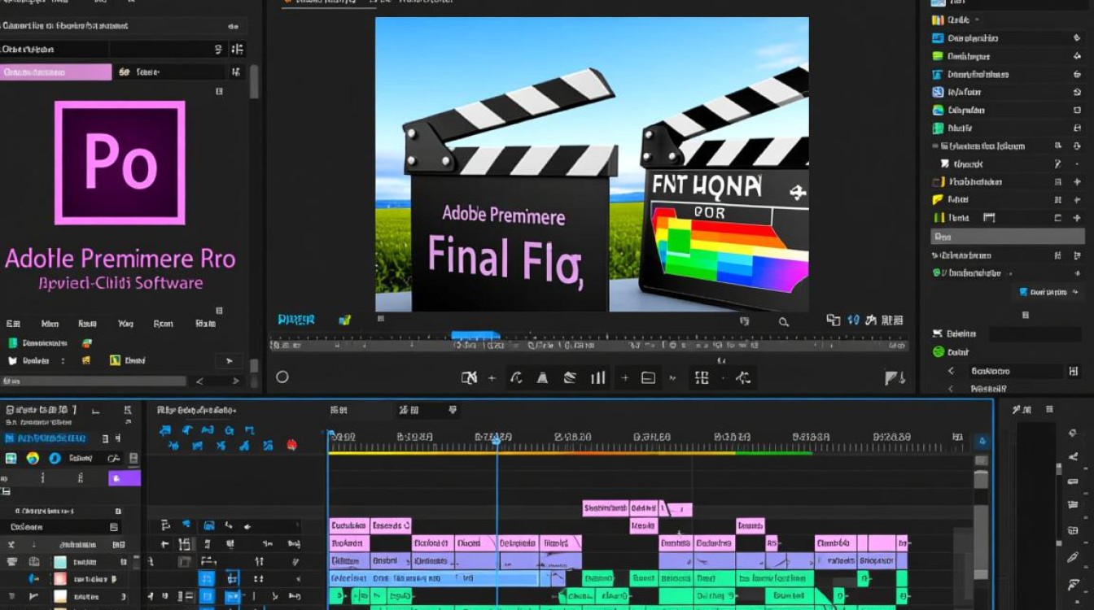Select the pink highlighted tab in left panel
Image resolution: width=1094 pixels, height=610 pixels.
click(x=56, y=72)
